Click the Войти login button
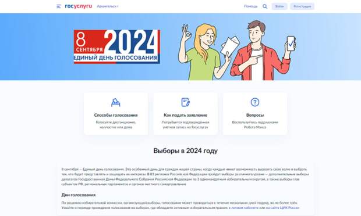The width and height of the screenshot is (361, 216). [279, 6]
